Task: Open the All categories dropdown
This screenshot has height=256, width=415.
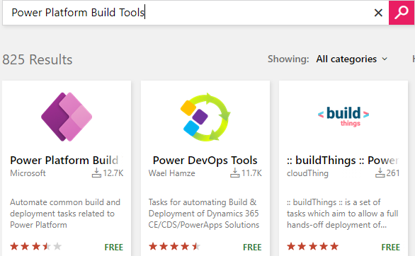Action: [352, 59]
